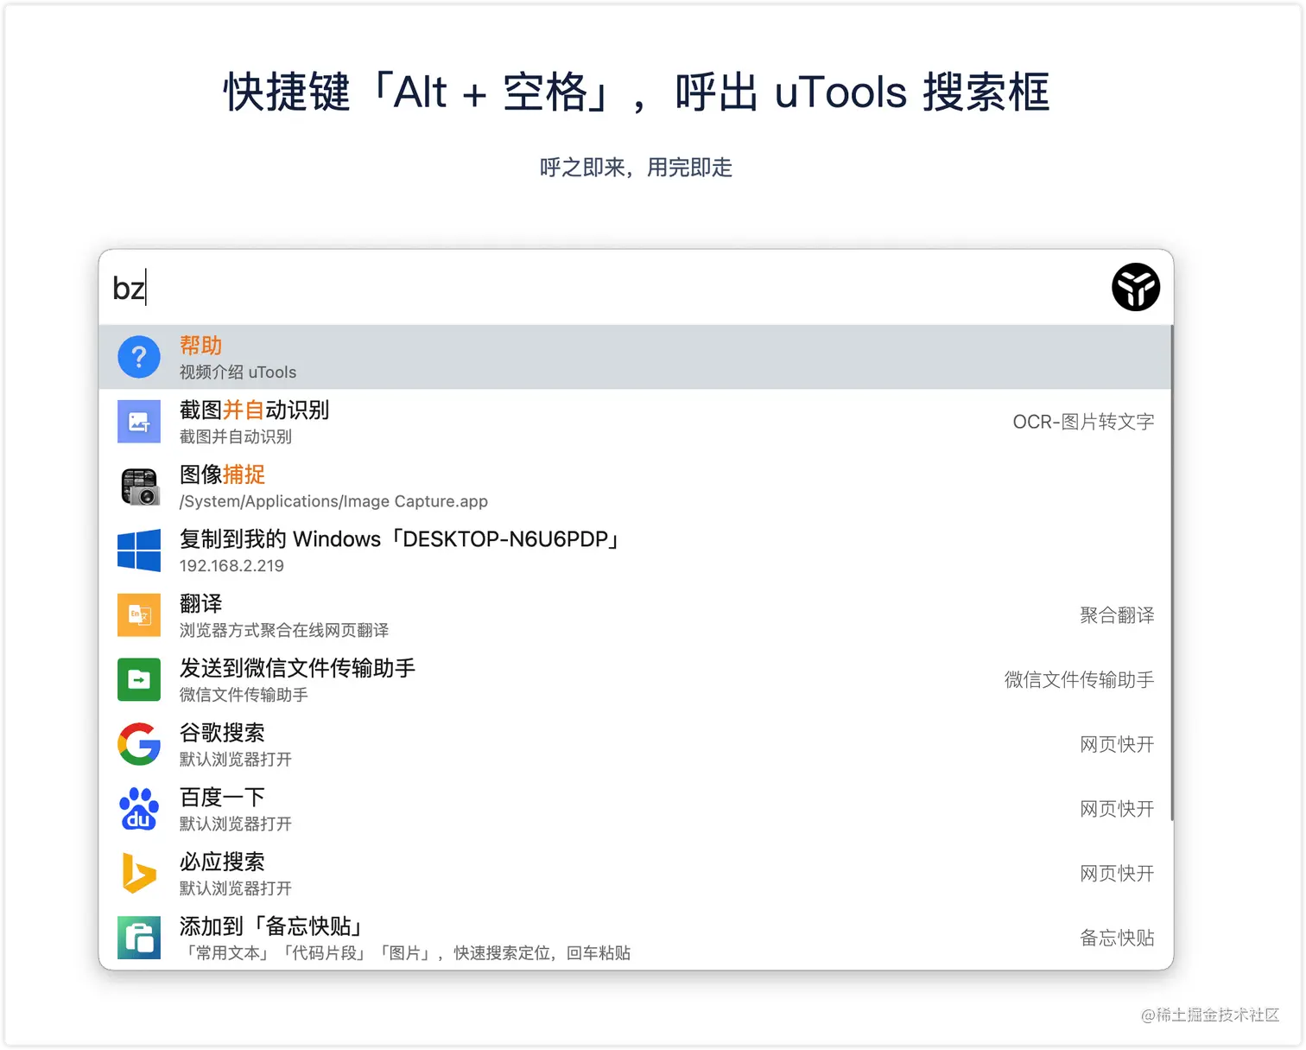Select the 必应搜索 result title

[222, 862]
